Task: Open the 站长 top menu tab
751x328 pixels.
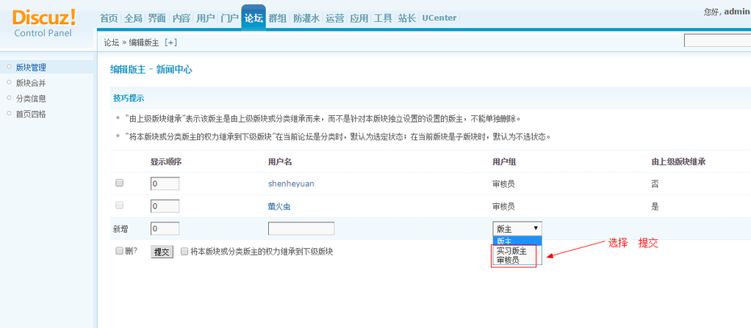Action: pyautogui.click(x=407, y=19)
